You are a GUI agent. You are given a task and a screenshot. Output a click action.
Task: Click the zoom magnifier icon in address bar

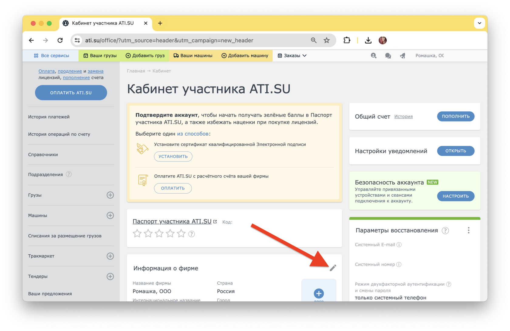pos(314,40)
